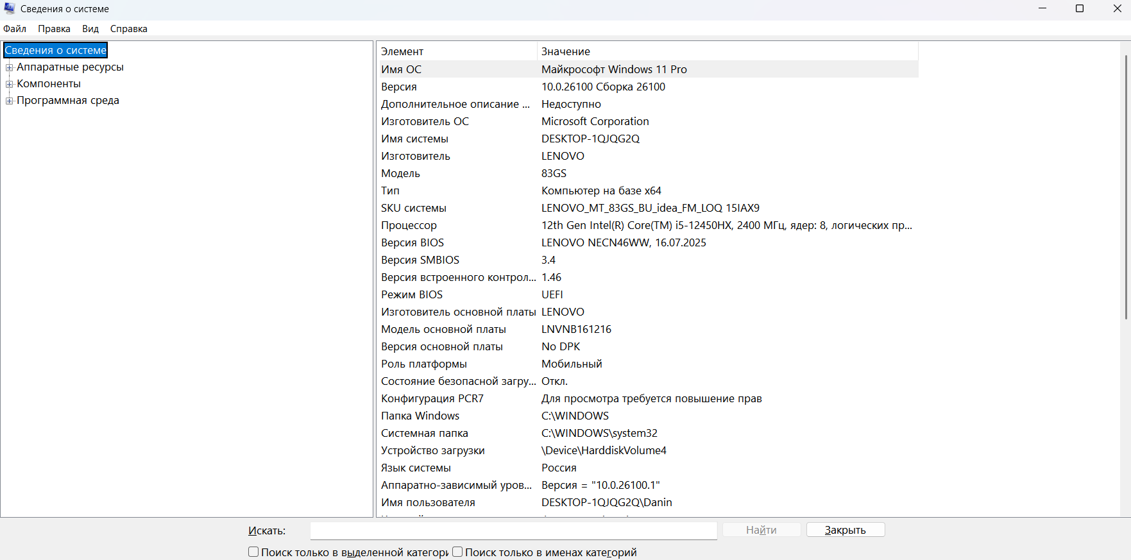Select value 1.46 of embedded controller
This screenshot has height=560, width=1131.
click(x=551, y=277)
